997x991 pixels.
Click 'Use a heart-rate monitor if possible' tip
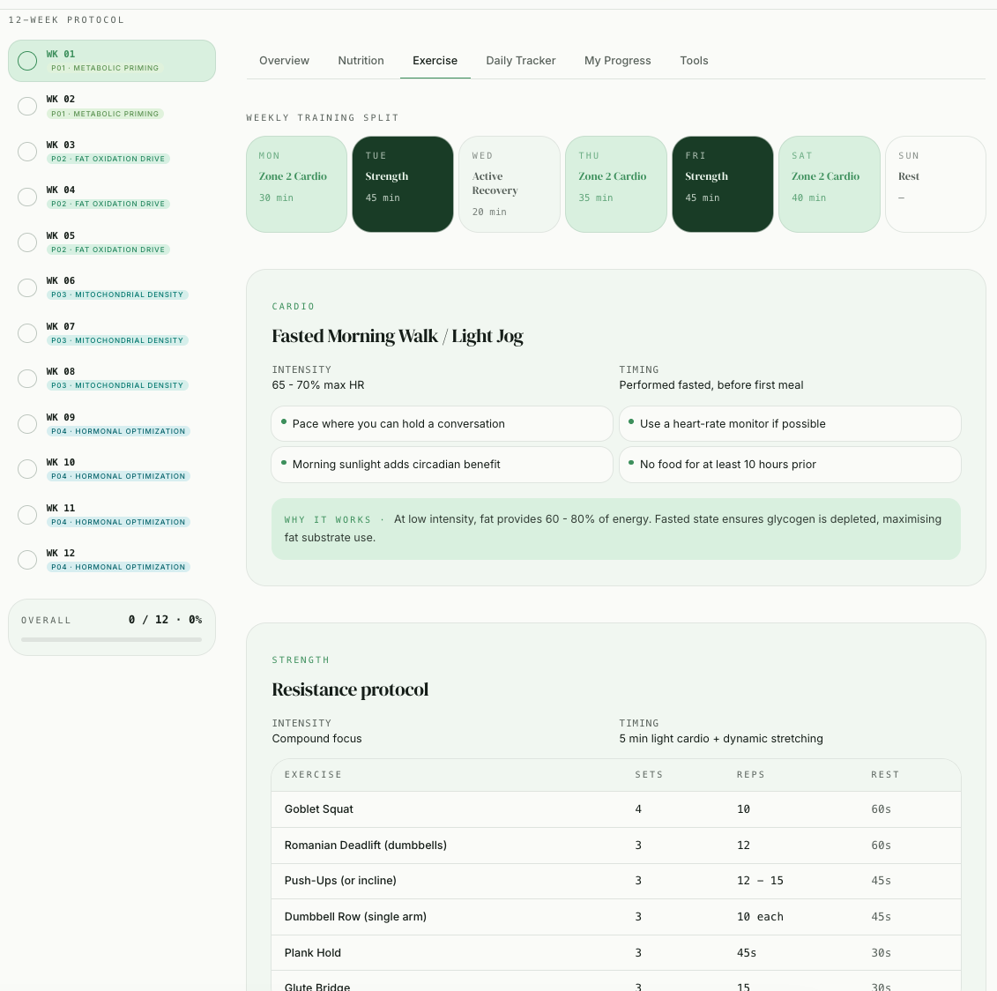[x=790, y=423]
